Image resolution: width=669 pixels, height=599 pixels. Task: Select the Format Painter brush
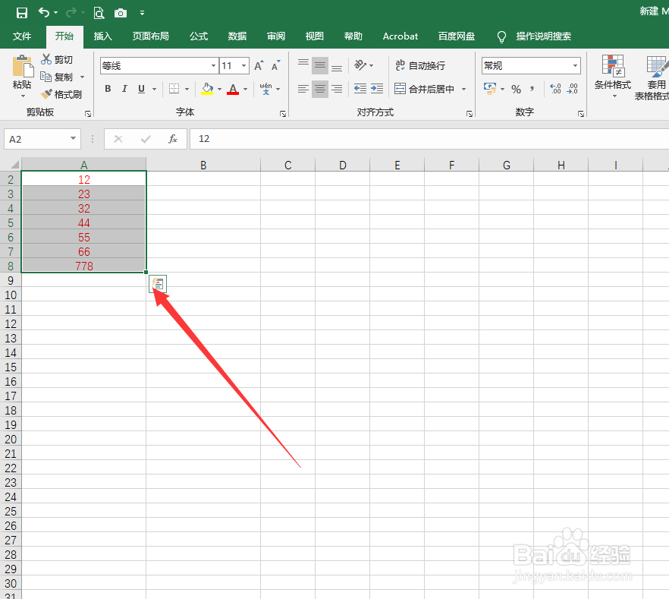coord(61,94)
